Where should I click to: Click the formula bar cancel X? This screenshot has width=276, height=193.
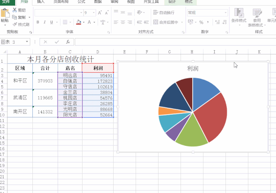coord(45,42)
